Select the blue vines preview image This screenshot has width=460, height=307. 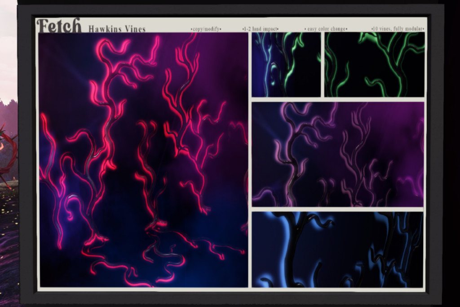click(337, 249)
